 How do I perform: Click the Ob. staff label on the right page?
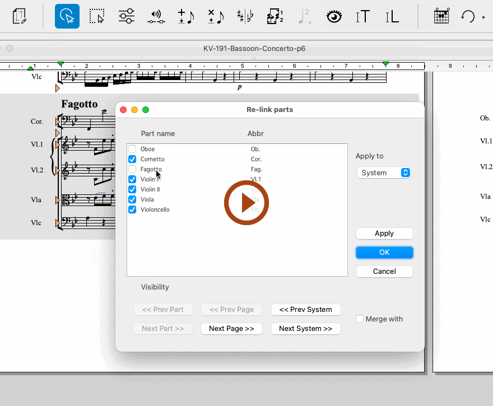(x=485, y=118)
